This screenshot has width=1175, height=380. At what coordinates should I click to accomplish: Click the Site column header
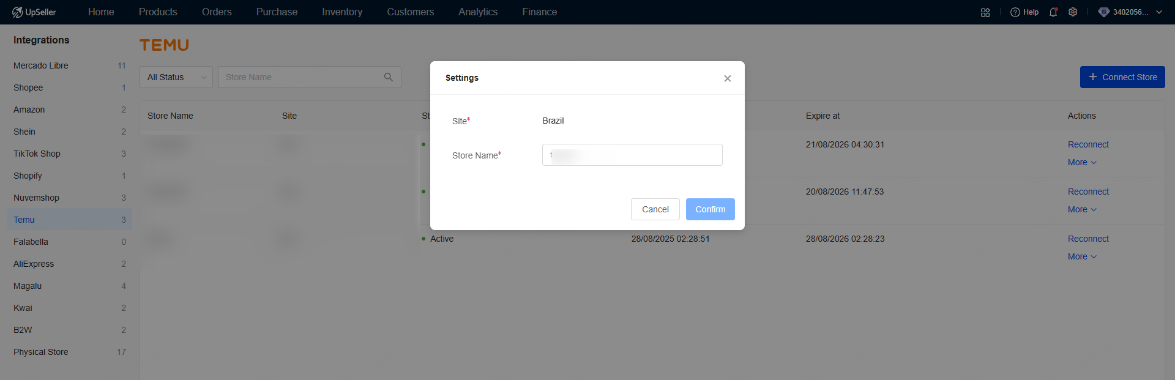coord(289,116)
